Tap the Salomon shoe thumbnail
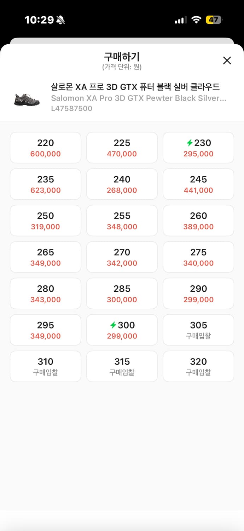Screen dimensions: 244x531 [x=27, y=99]
